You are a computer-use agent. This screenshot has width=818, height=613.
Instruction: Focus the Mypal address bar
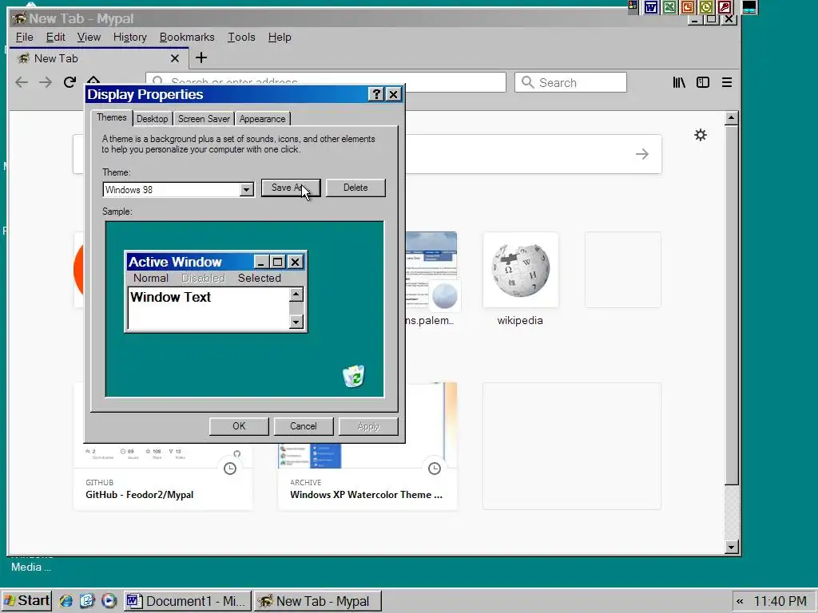tap(326, 82)
